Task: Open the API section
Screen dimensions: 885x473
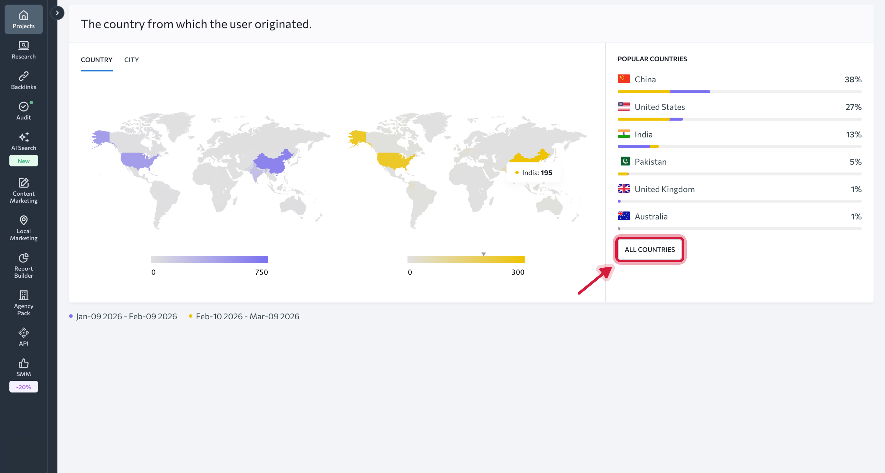Action: (x=24, y=336)
